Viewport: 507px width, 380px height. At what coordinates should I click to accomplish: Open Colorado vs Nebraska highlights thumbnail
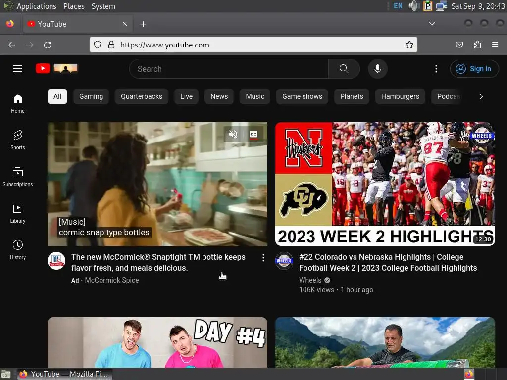point(385,184)
